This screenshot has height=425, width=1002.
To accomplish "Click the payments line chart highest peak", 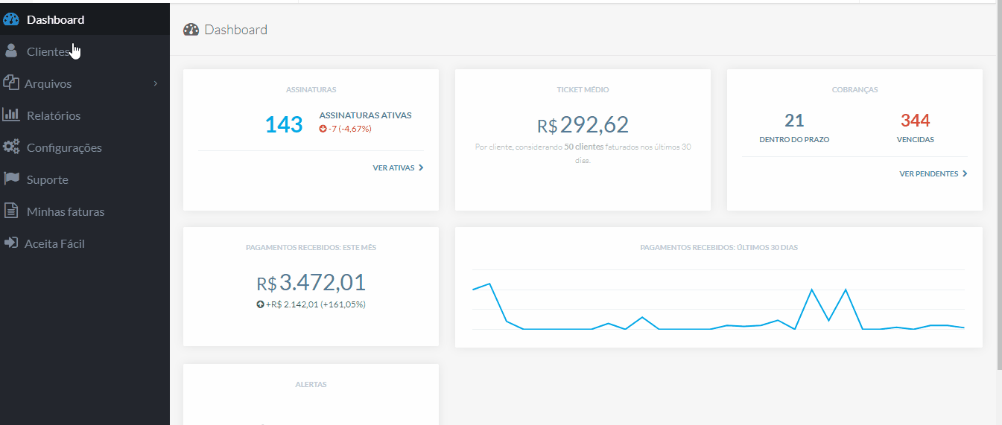I will click(x=489, y=284).
